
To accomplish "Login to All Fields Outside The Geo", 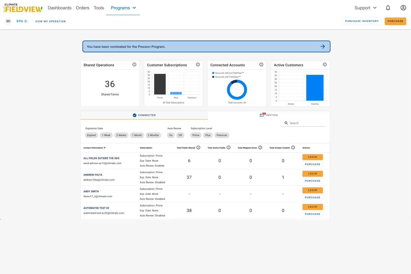I will (313, 157).
